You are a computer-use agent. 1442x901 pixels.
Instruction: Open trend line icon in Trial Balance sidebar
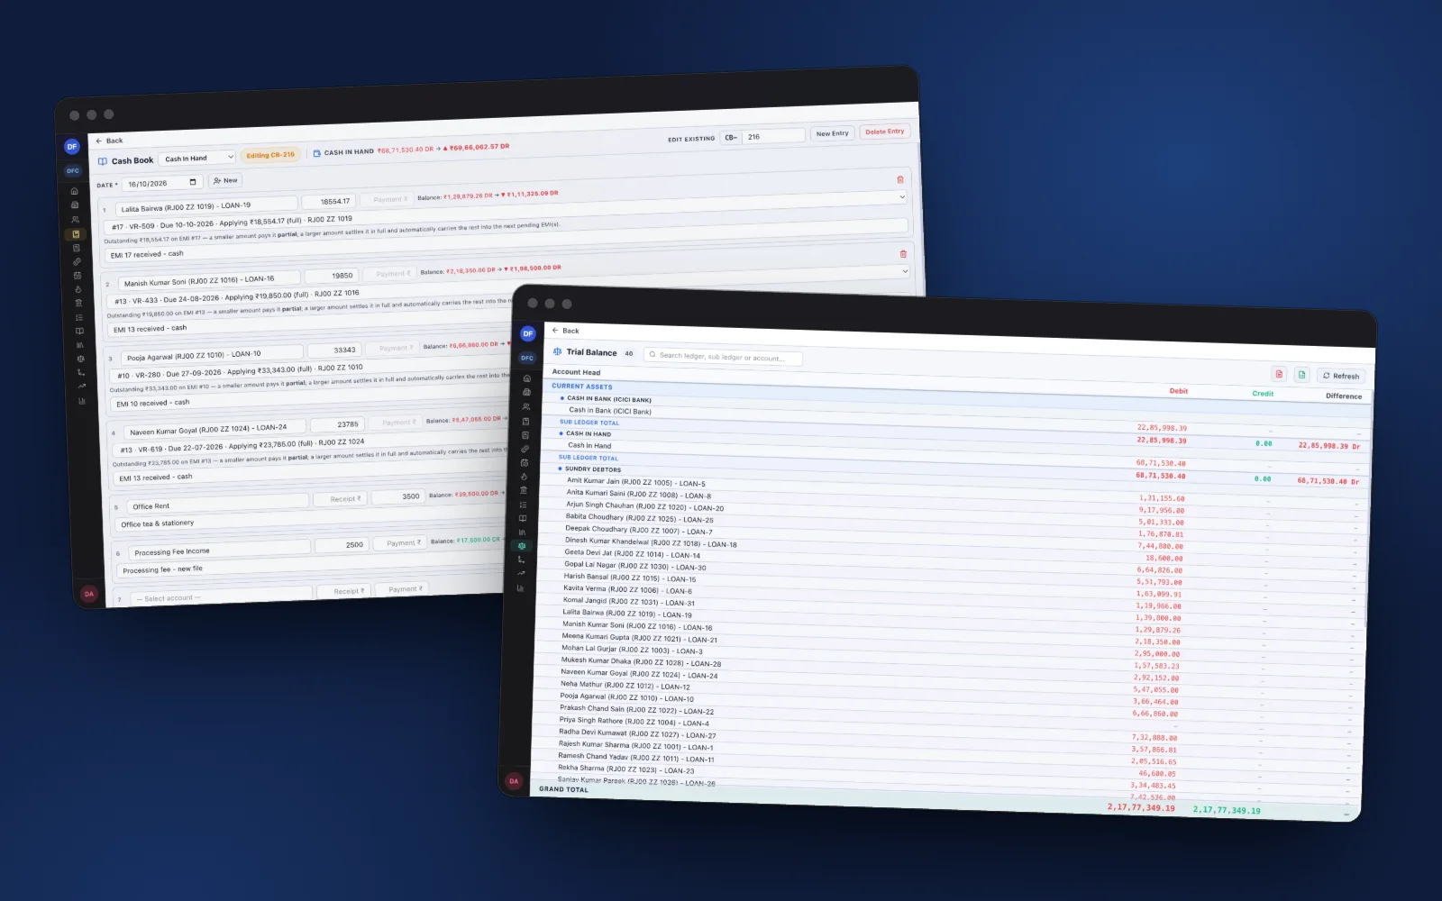pyautogui.click(x=521, y=573)
